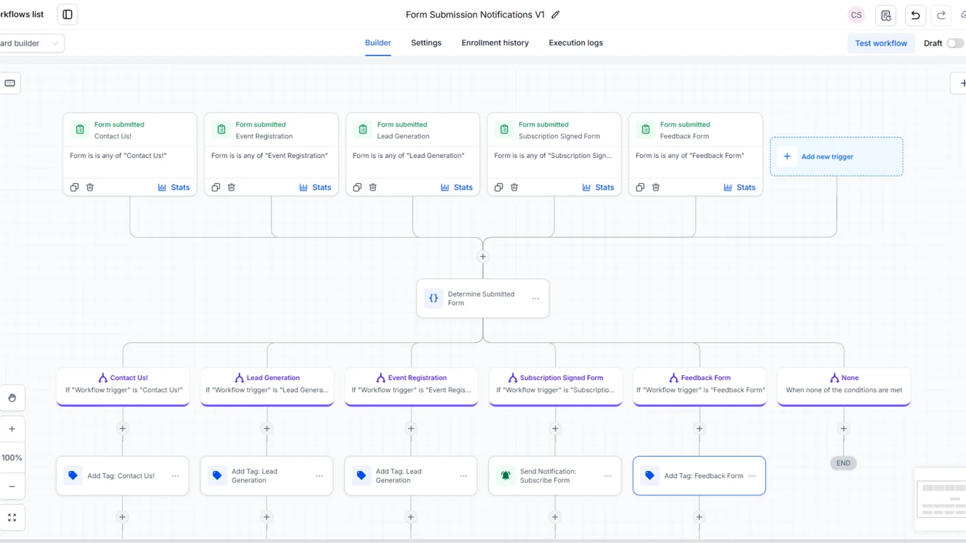Redo the last change
The width and height of the screenshot is (966, 543).
coord(941,15)
